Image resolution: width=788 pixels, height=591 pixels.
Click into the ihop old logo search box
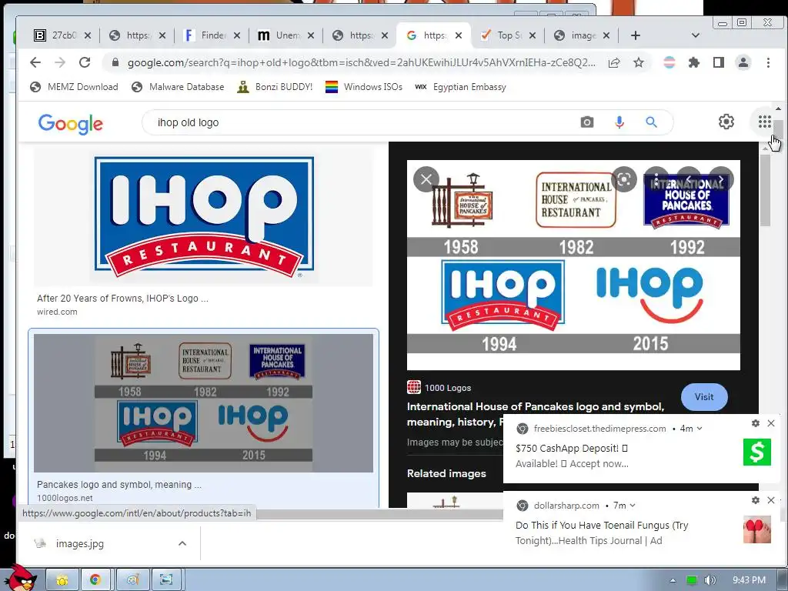click(362, 122)
